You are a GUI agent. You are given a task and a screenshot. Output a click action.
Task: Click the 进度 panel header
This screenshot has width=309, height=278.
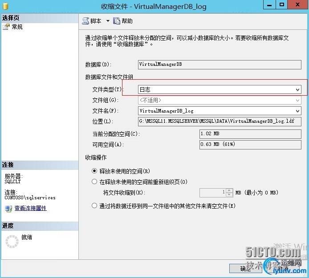point(40,226)
